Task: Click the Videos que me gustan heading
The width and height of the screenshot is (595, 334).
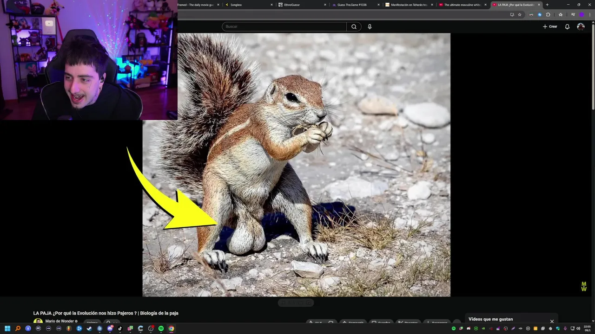Action: coord(490,319)
